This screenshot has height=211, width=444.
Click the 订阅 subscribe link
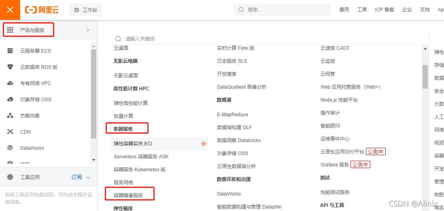coord(77,177)
